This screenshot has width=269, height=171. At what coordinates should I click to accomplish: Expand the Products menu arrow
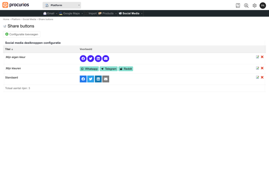pos(116,13)
